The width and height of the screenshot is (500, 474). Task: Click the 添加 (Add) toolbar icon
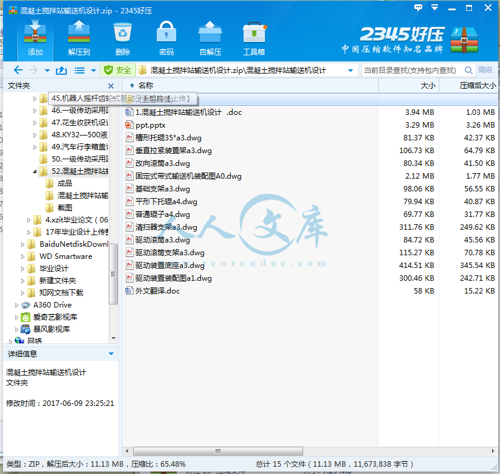(x=35, y=38)
